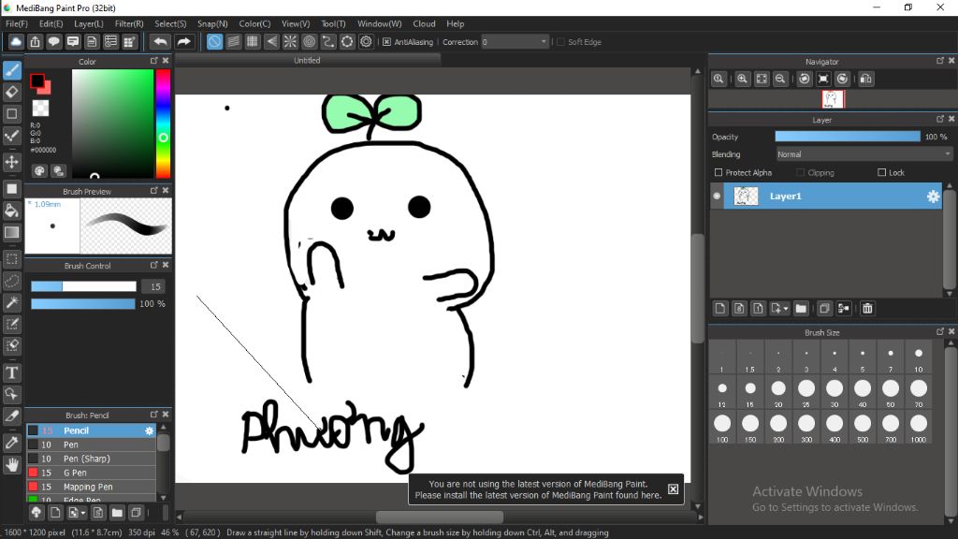Screen dimensions: 958x539
Task: Dismiss the update notification box
Action: (673, 488)
